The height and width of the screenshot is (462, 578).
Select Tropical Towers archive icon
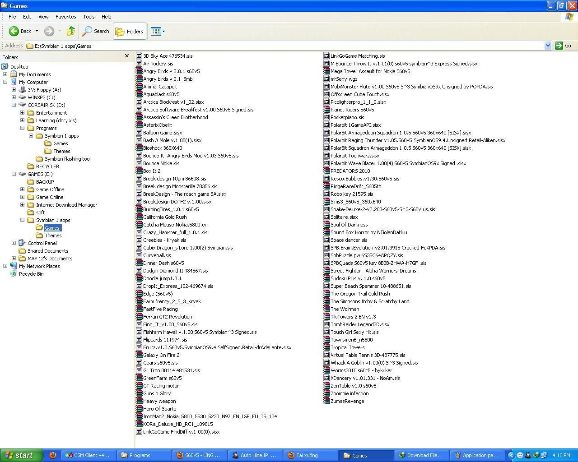pos(326,347)
